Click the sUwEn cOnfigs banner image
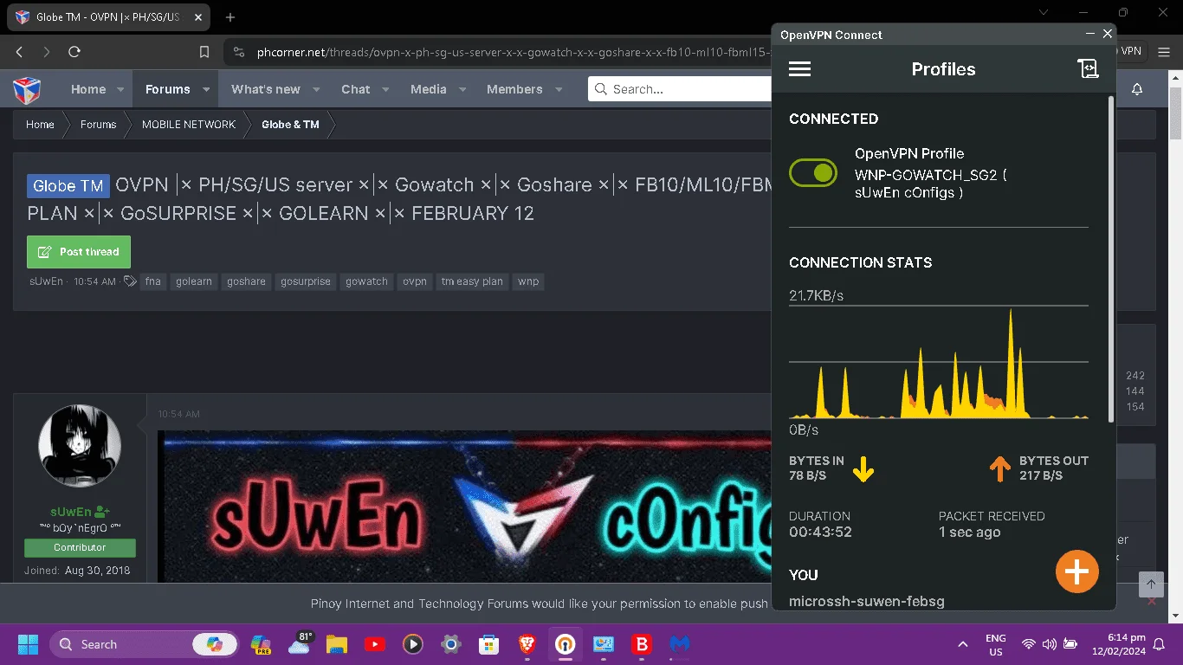This screenshot has height=665, width=1183. [x=464, y=507]
